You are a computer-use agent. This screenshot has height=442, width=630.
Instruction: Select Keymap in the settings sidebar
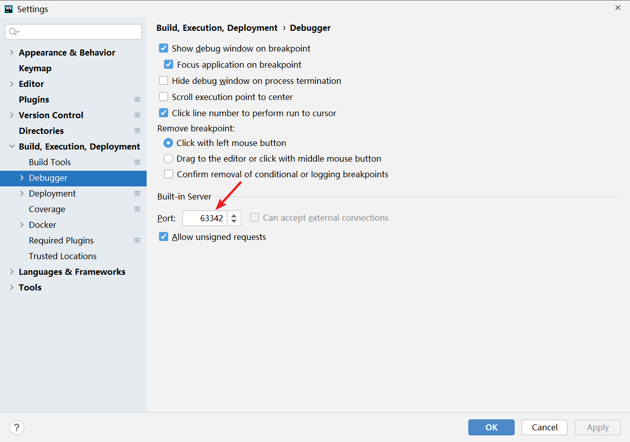pos(35,68)
